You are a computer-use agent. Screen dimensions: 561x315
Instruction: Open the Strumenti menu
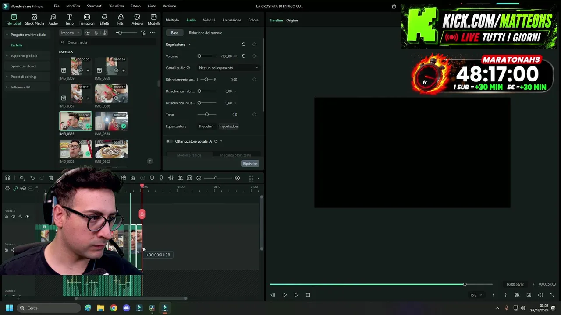(x=95, y=6)
